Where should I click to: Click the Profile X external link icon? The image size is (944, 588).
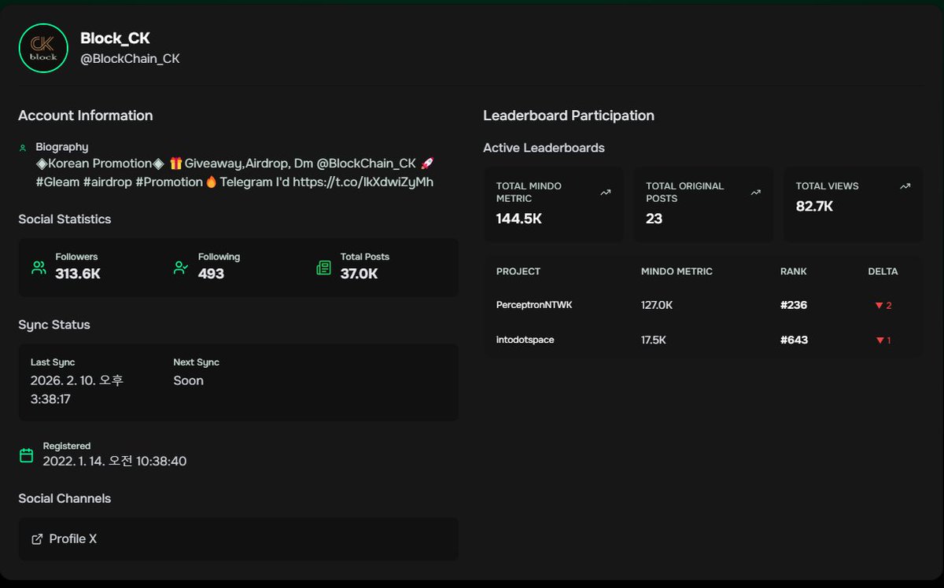click(x=37, y=539)
